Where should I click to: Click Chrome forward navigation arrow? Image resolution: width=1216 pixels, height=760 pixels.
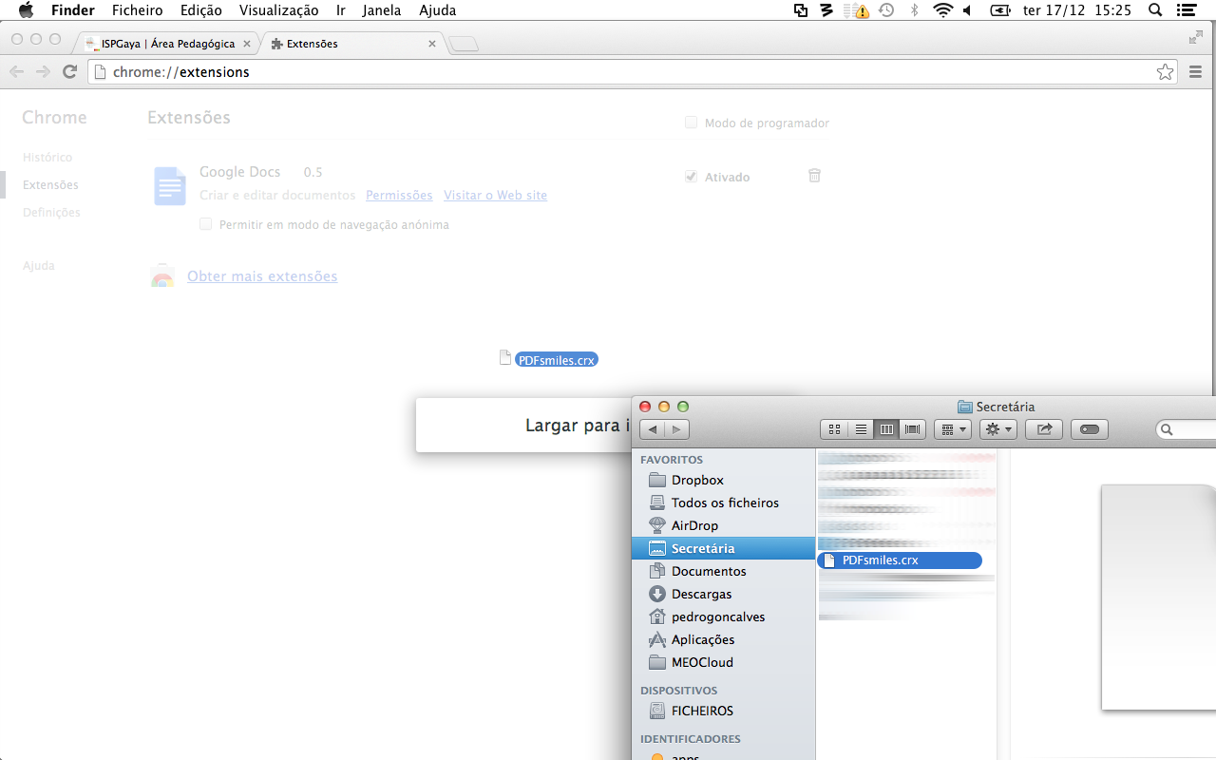pos(43,72)
